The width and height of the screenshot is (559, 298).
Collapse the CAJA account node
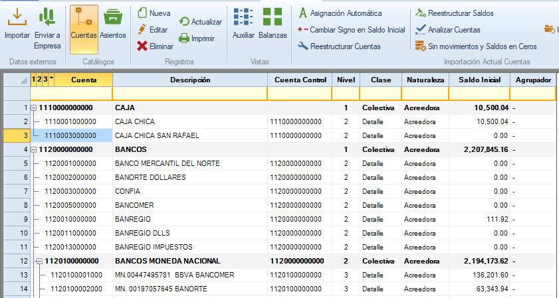coord(34,108)
